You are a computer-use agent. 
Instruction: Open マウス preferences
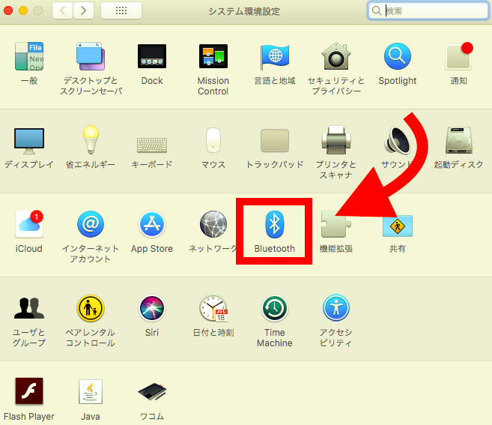pos(213,140)
